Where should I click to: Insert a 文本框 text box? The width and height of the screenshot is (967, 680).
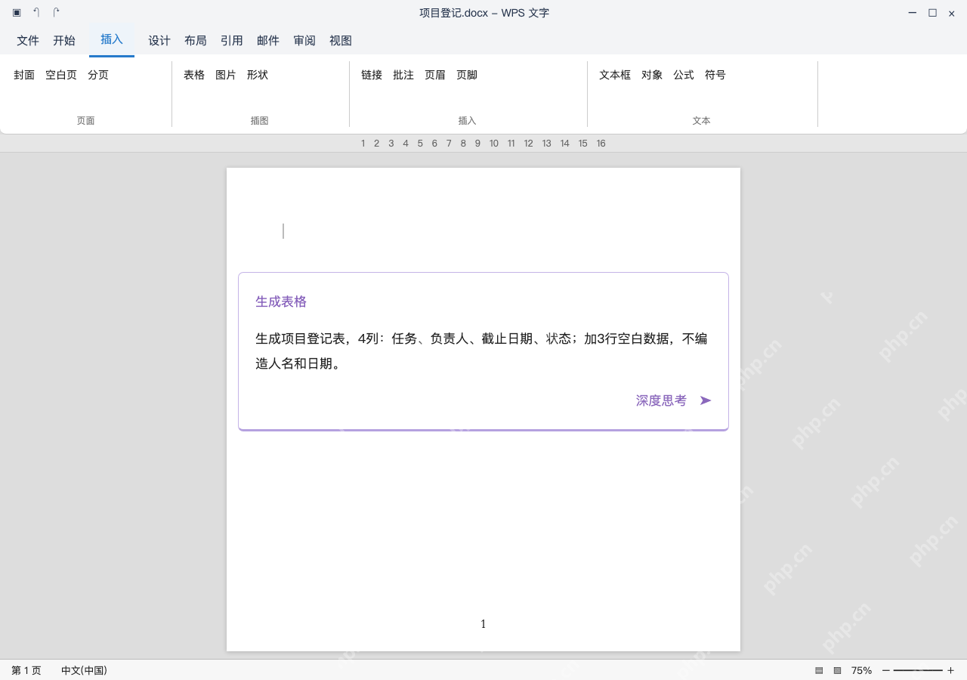[x=615, y=75]
